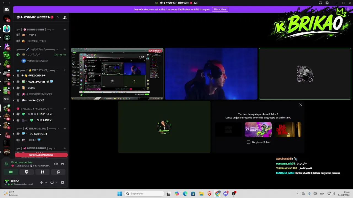This screenshot has height=198, width=353.
Task: Share your screen from voice panel
Action: click(26, 172)
